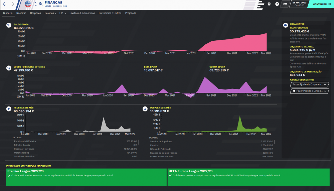Open the Premier League 2022/23 FFP panel
This screenshot has height=191, width=334.
pyautogui.click(x=87, y=177)
